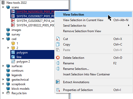The width and height of the screenshot is (133, 99).
Task: Collapse the scans container
Action: tap(3, 7)
